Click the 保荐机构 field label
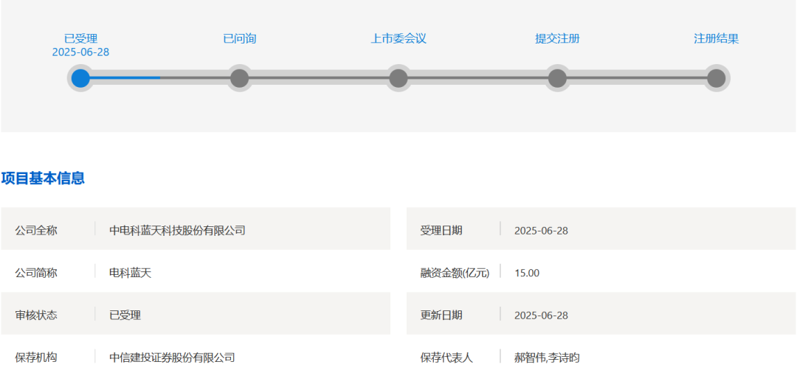 (36, 358)
